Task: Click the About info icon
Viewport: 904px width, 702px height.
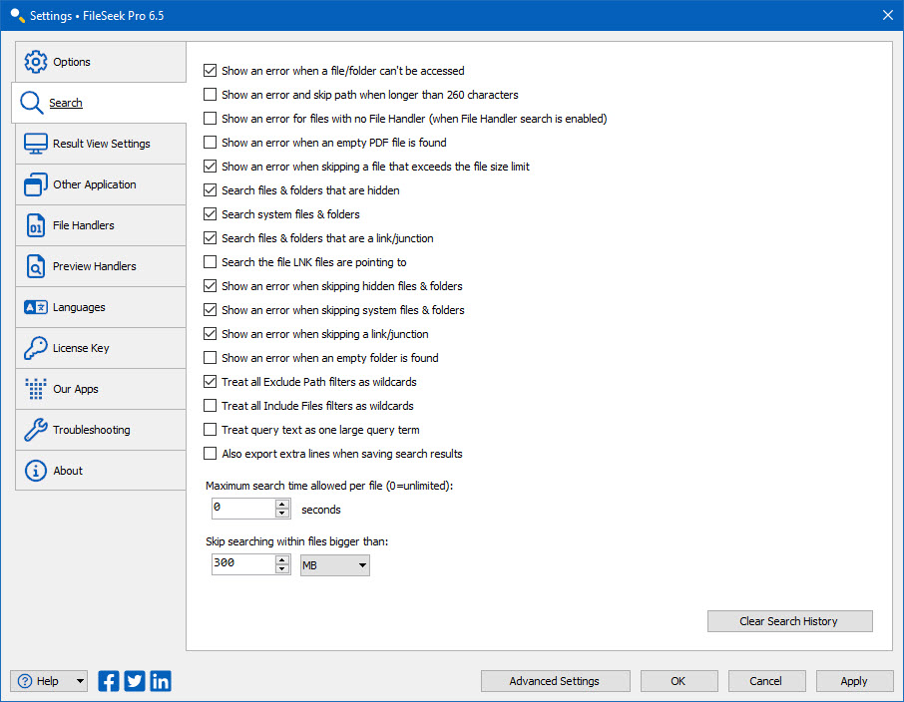Action: pos(35,471)
